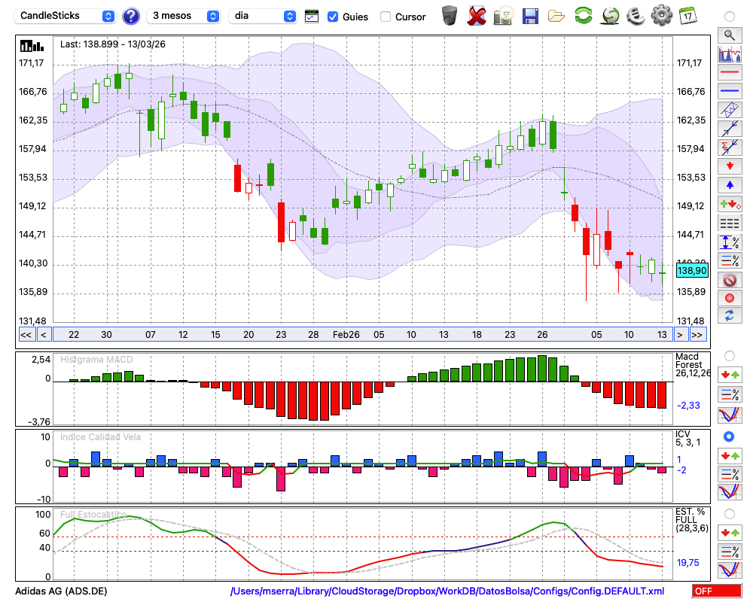Click the ICV panel lines percent icon
The image size is (753, 602).
point(730,474)
